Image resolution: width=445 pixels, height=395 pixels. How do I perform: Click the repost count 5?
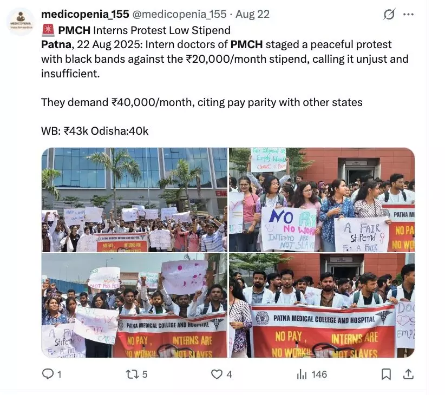point(145,374)
